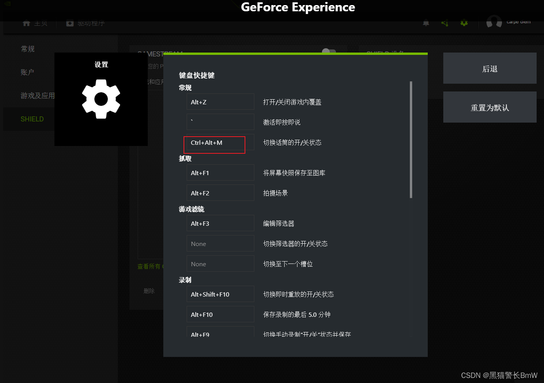This screenshot has width=544, height=383.
Task: Open the settings gear in top bar
Action: (464, 23)
